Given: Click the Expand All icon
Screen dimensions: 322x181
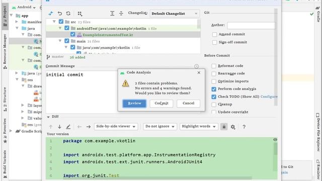Looking at the screenshot, I should (112, 14).
